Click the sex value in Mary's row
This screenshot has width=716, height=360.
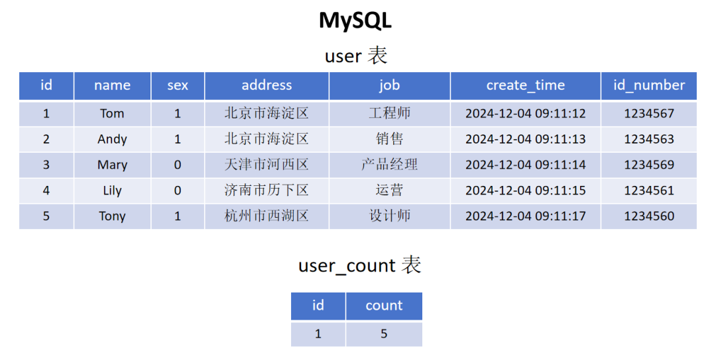tap(178, 165)
